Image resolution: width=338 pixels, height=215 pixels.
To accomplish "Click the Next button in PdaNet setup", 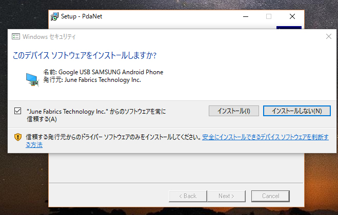I will point(226,196).
